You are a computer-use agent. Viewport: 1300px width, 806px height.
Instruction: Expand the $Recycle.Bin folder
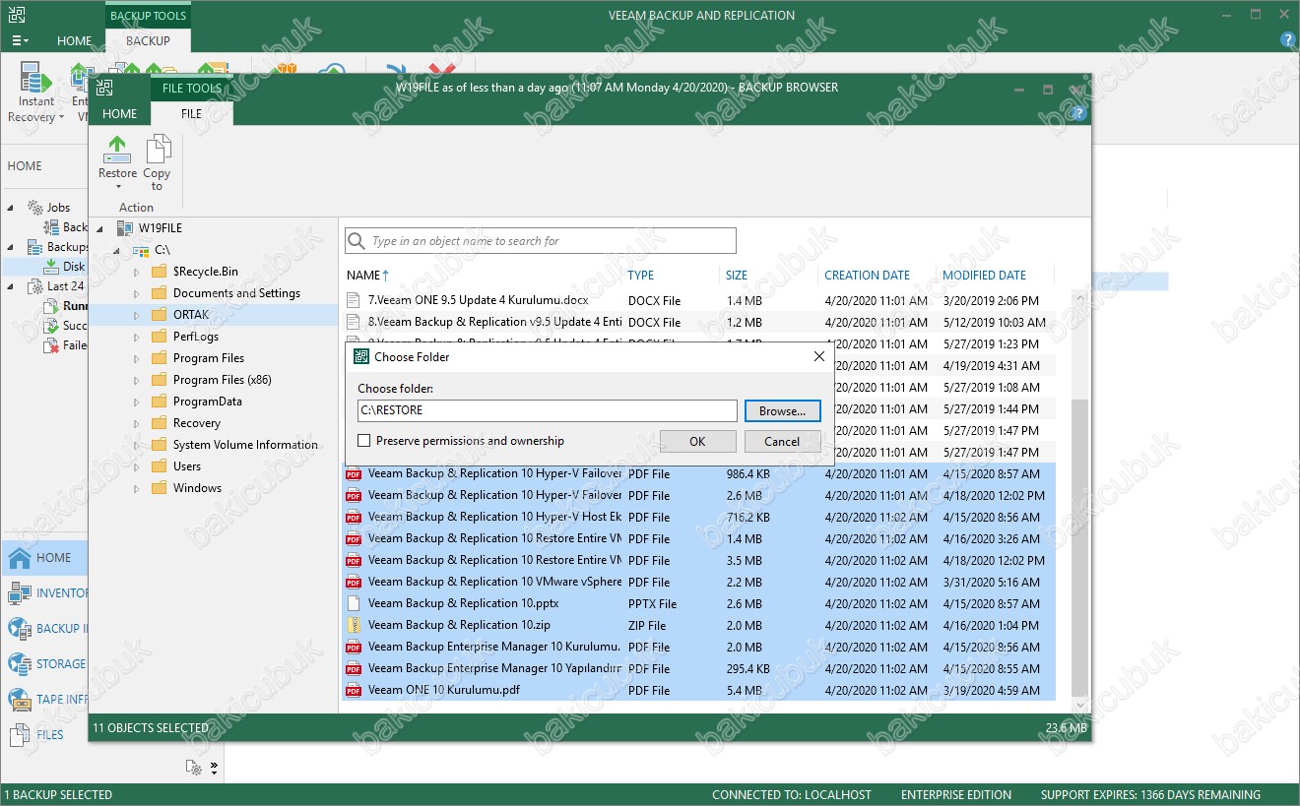pyautogui.click(x=136, y=272)
